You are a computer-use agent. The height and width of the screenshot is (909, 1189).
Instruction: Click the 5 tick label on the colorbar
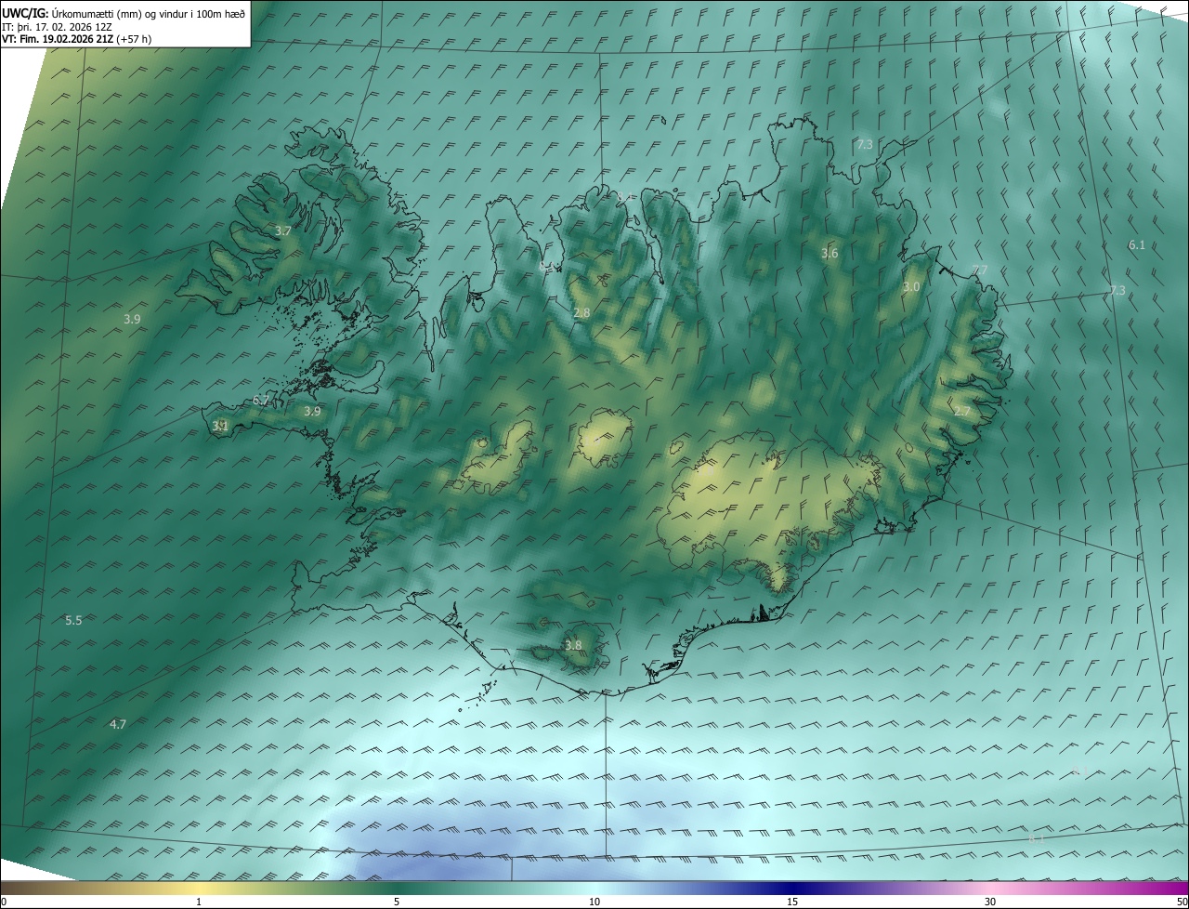point(397,902)
